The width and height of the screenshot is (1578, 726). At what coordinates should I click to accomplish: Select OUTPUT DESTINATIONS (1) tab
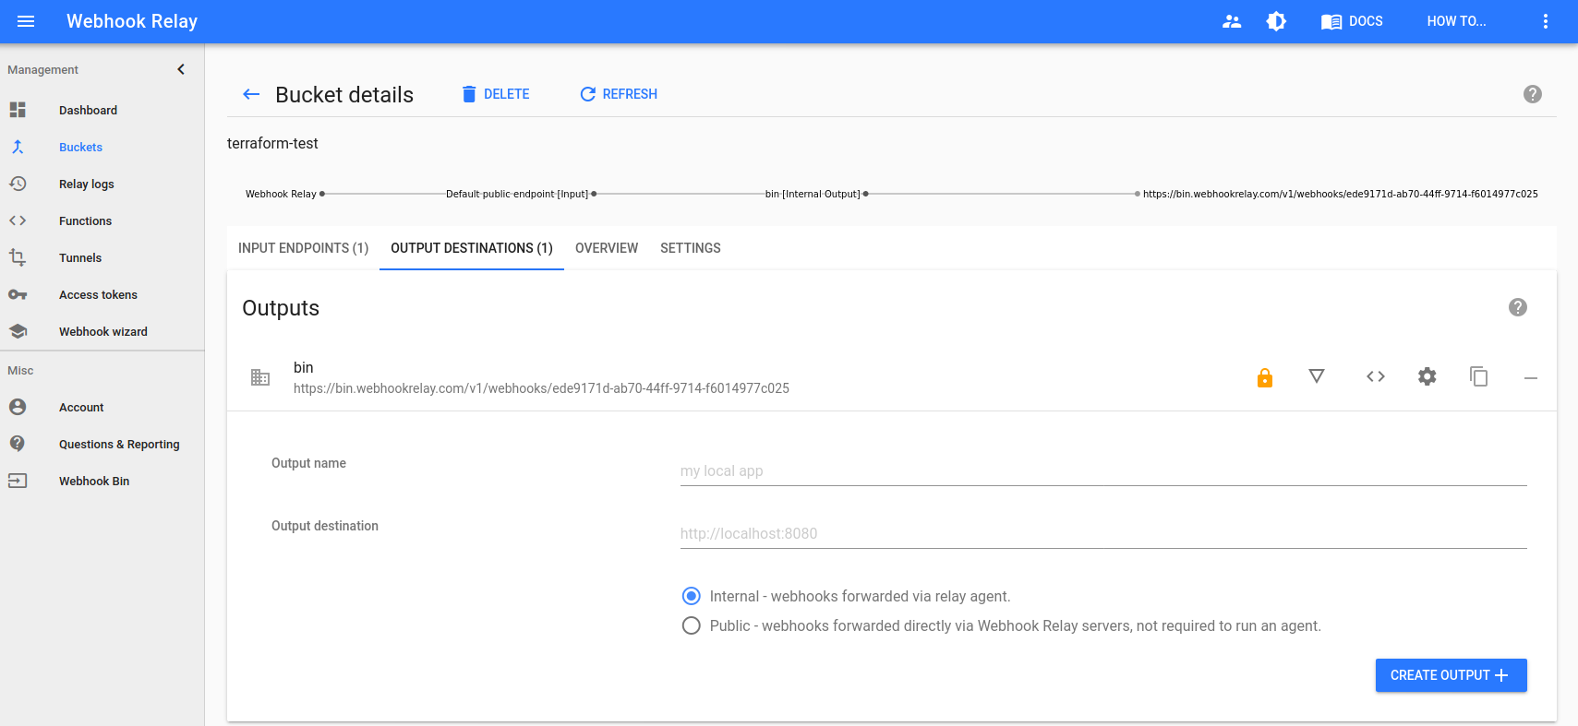coord(472,248)
